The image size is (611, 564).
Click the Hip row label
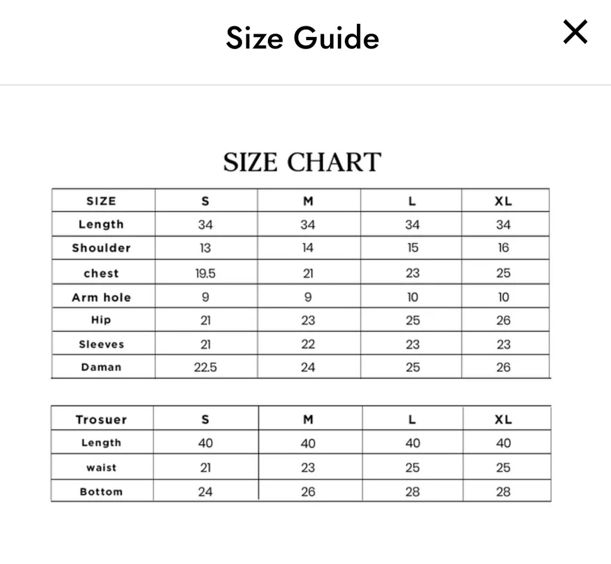coord(101,320)
